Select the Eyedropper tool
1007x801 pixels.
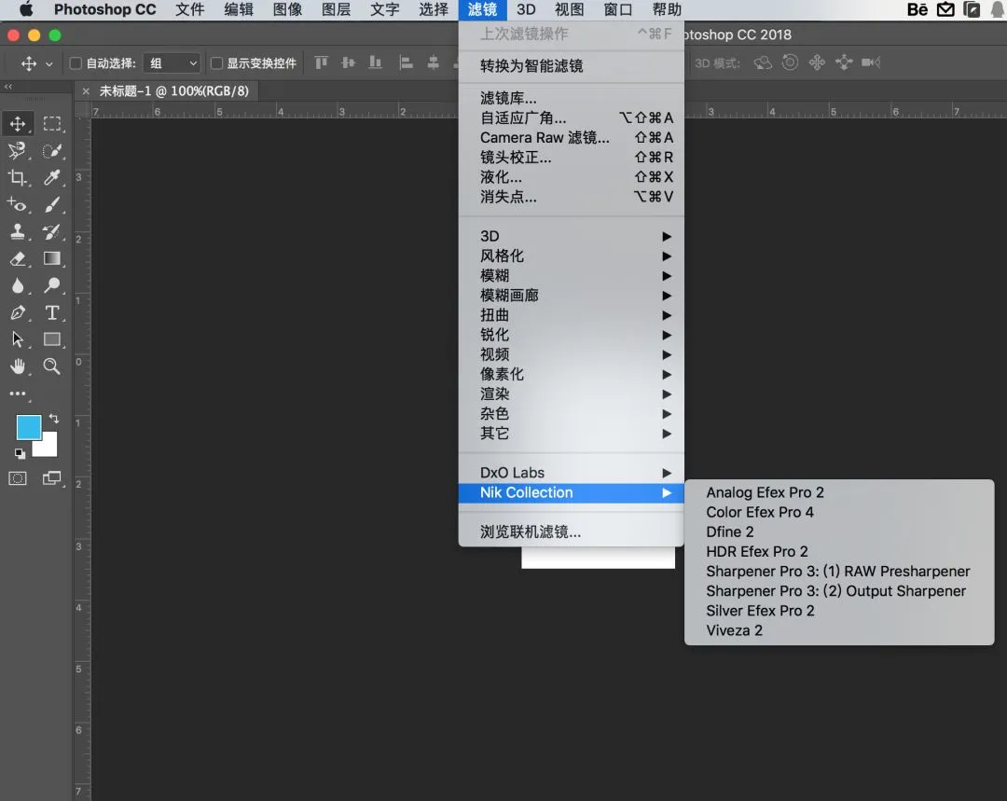point(52,178)
